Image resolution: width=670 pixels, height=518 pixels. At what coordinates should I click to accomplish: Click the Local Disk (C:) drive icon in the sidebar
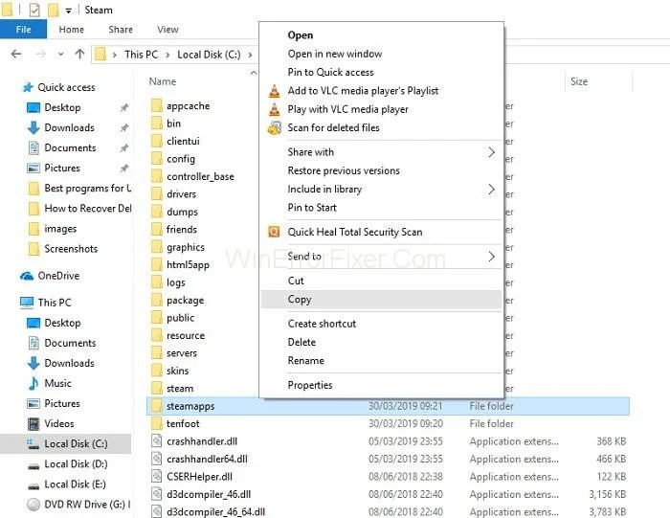(x=33, y=444)
